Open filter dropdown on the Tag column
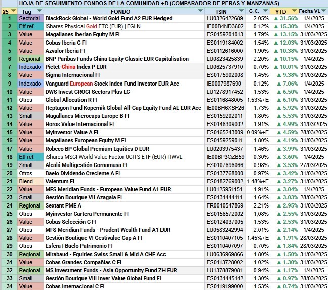 39,11
